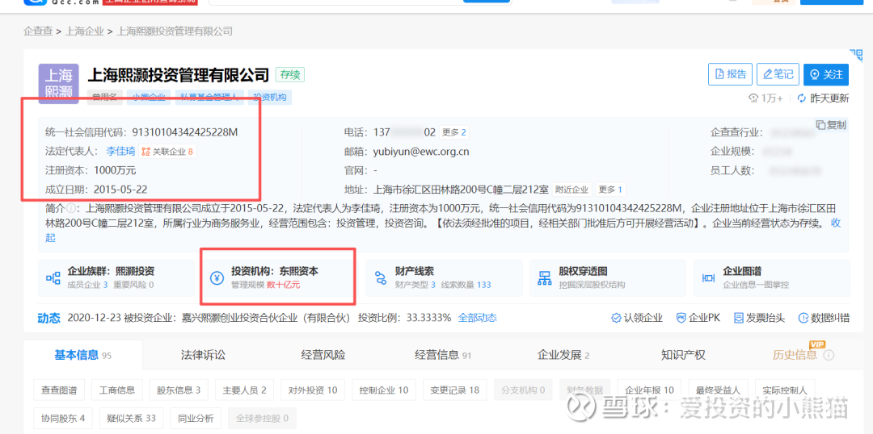This screenshot has height=434, width=873.
Task: Switch to 经营风险 tab
Action: coord(323,355)
